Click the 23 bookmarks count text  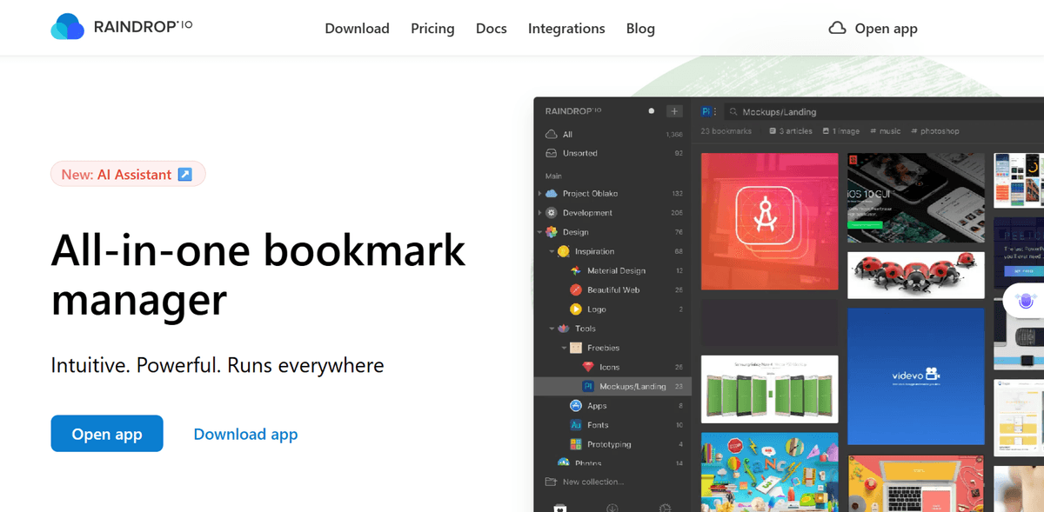(x=726, y=131)
